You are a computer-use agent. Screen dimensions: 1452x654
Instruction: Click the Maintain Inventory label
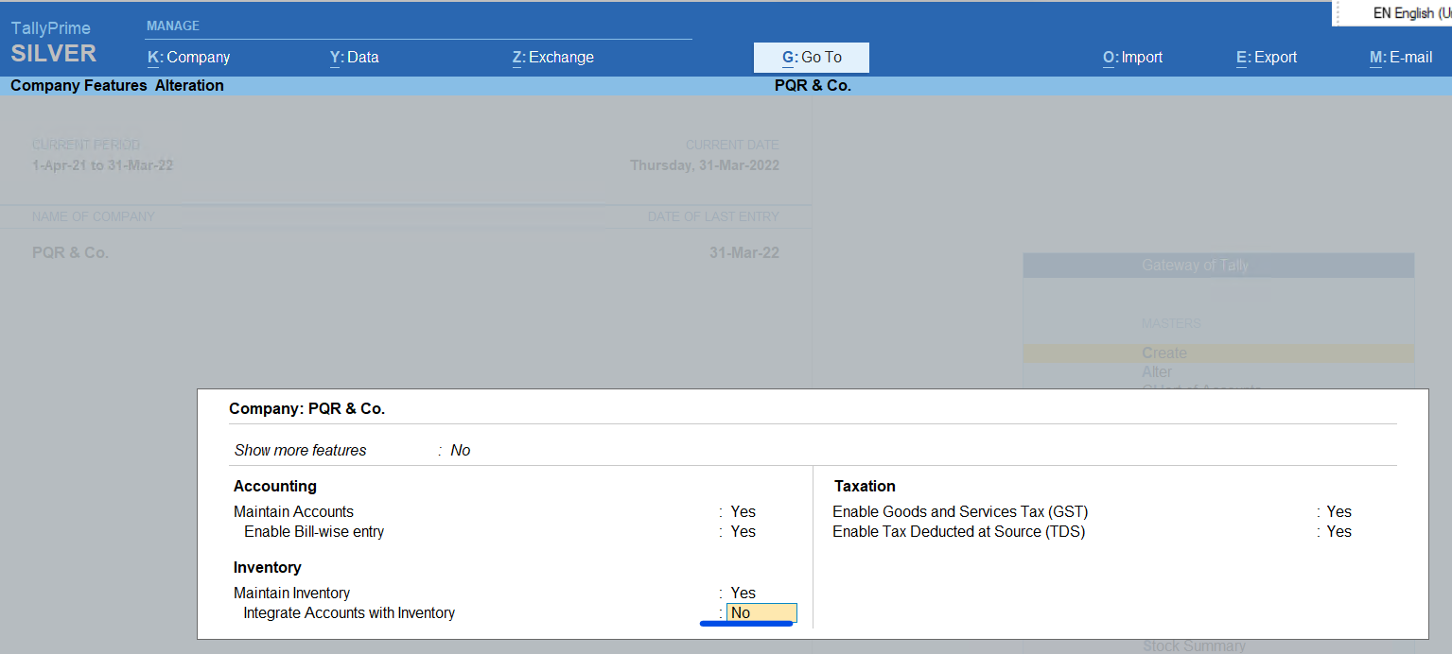[x=292, y=594]
